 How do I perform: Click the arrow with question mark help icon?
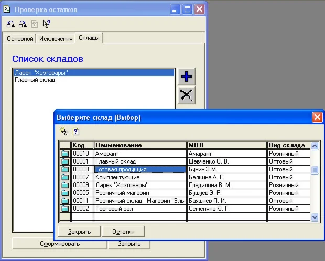(46, 24)
